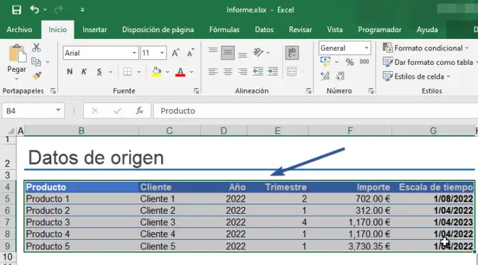This screenshot has height=265, width=478.
Task: Toggle middle vertical alignment
Action: click(x=227, y=53)
